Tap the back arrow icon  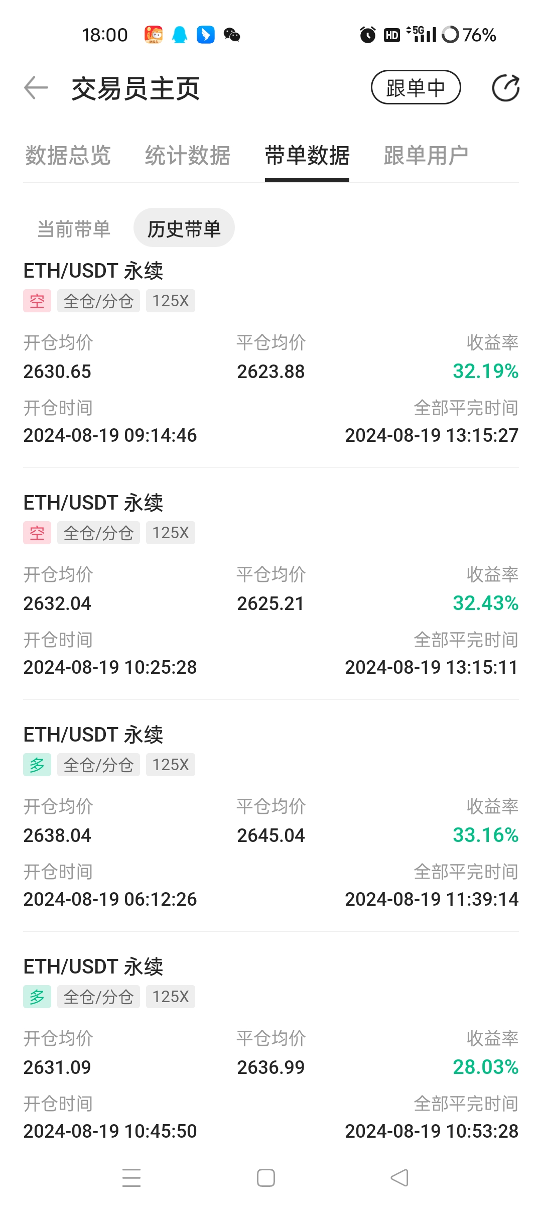tap(36, 88)
